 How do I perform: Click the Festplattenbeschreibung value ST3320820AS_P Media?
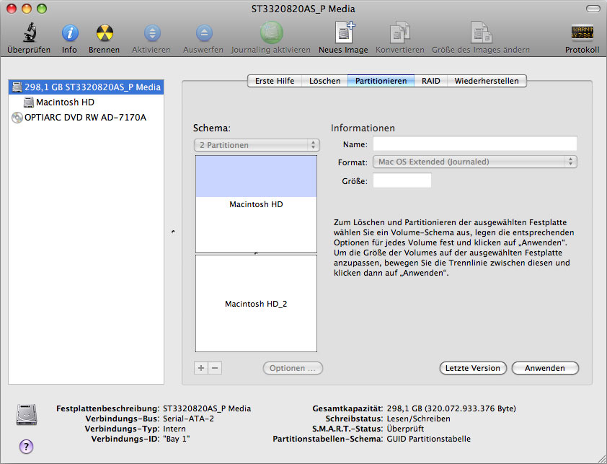click(x=207, y=408)
